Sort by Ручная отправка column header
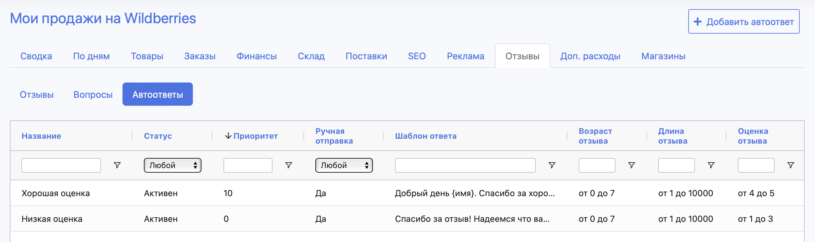The image size is (815, 242). (334, 136)
